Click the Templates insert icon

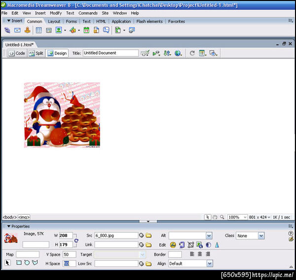tap(118, 30)
